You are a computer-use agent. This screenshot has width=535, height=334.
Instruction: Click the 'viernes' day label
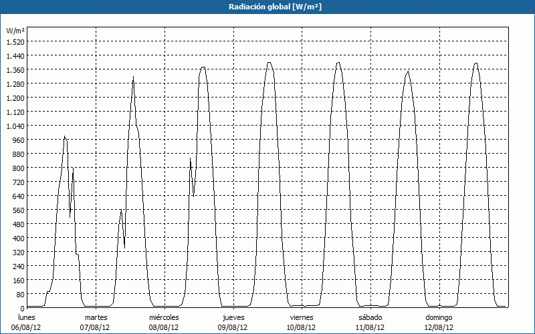point(302,317)
